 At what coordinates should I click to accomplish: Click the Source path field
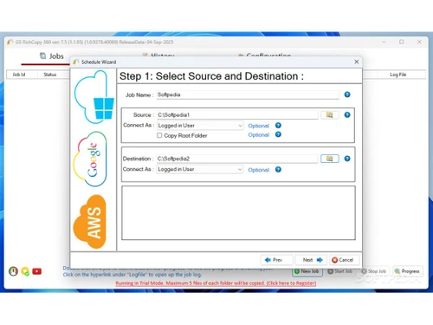(237, 115)
